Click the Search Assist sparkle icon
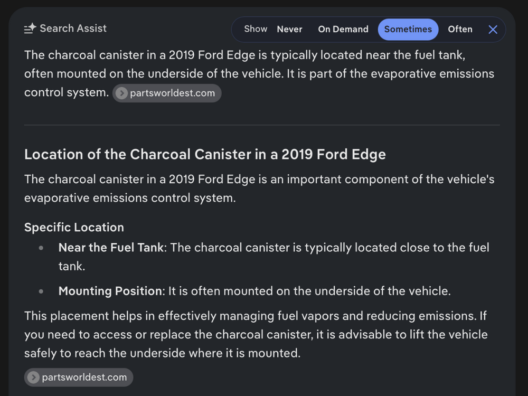 click(30, 29)
